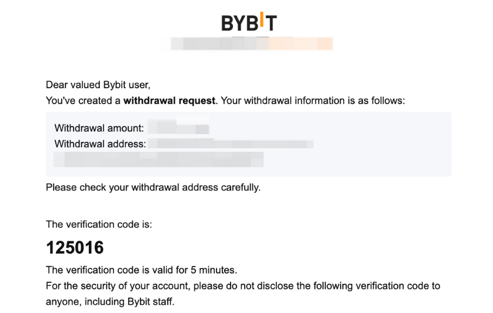The image size is (493, 313).
Task: Click the verification code 125016
Action: [75, 248]
